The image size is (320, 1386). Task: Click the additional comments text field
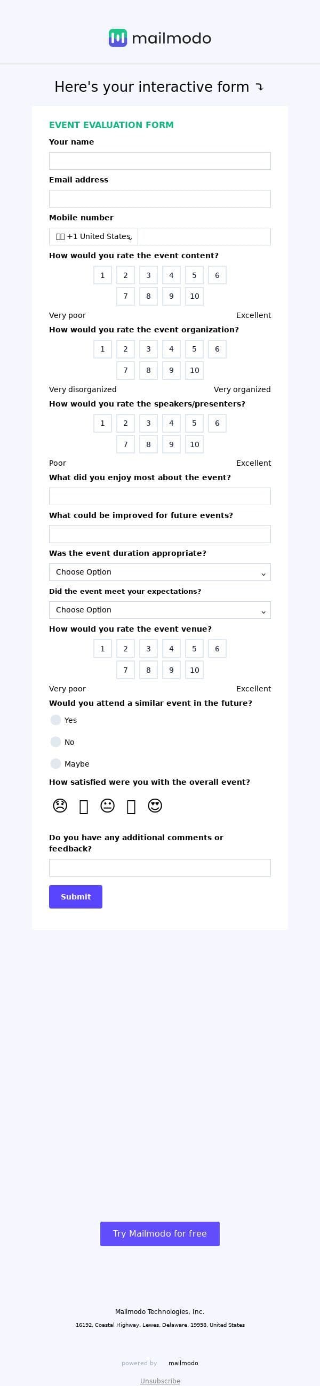159,868
